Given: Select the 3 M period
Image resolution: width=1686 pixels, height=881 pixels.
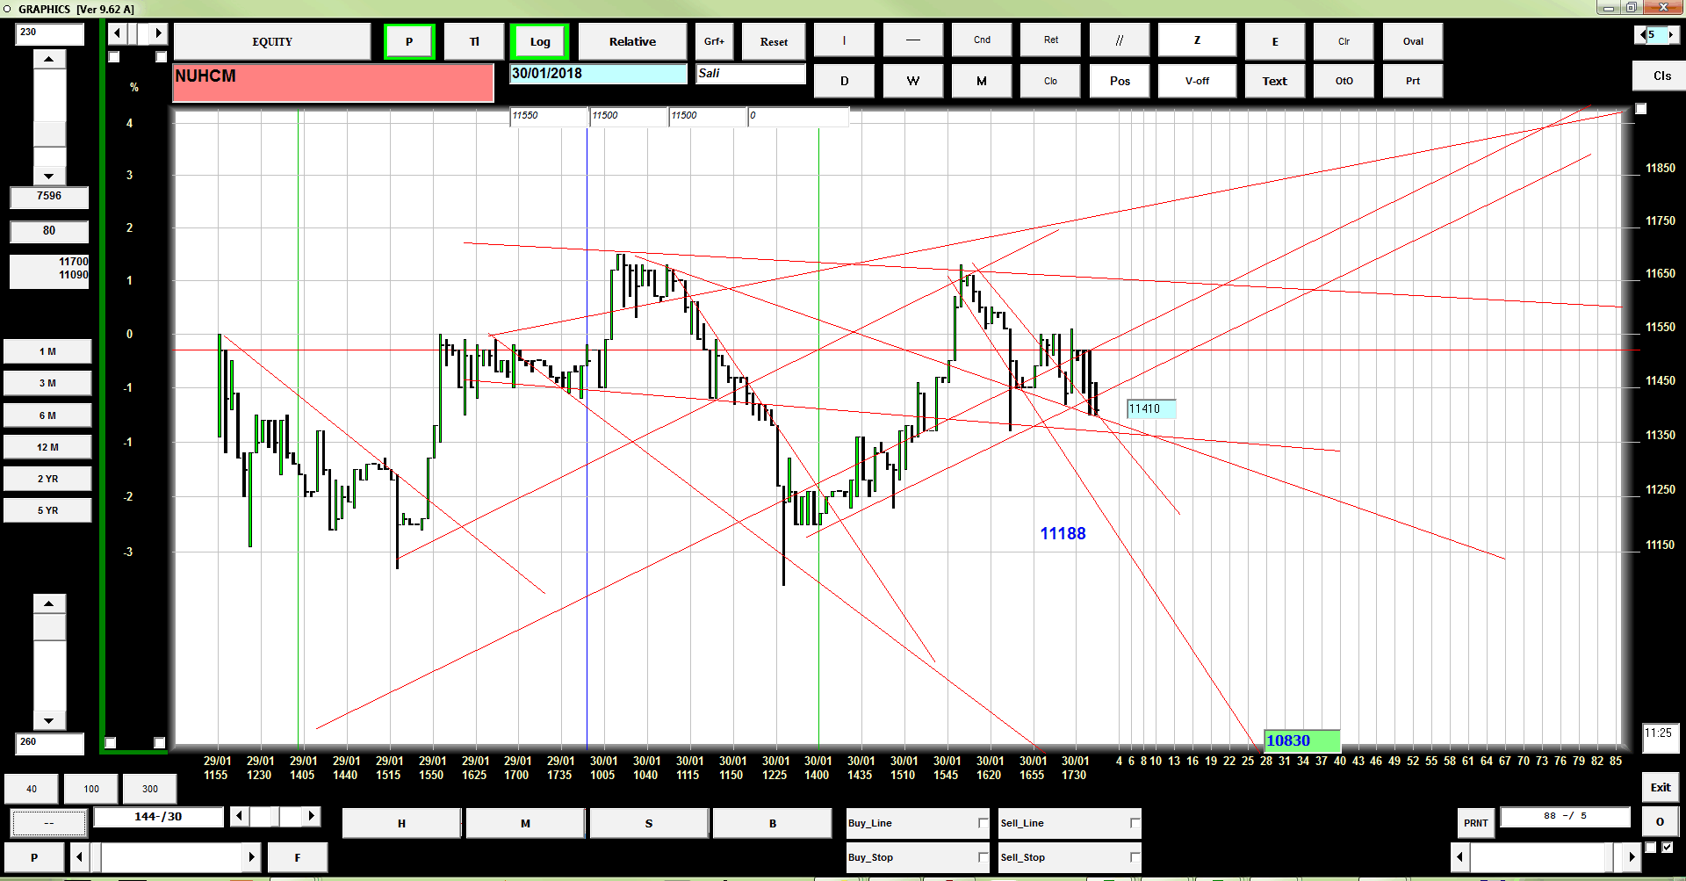Looking at the screenshot, I should pyautogui.click(x=47, y=383).
